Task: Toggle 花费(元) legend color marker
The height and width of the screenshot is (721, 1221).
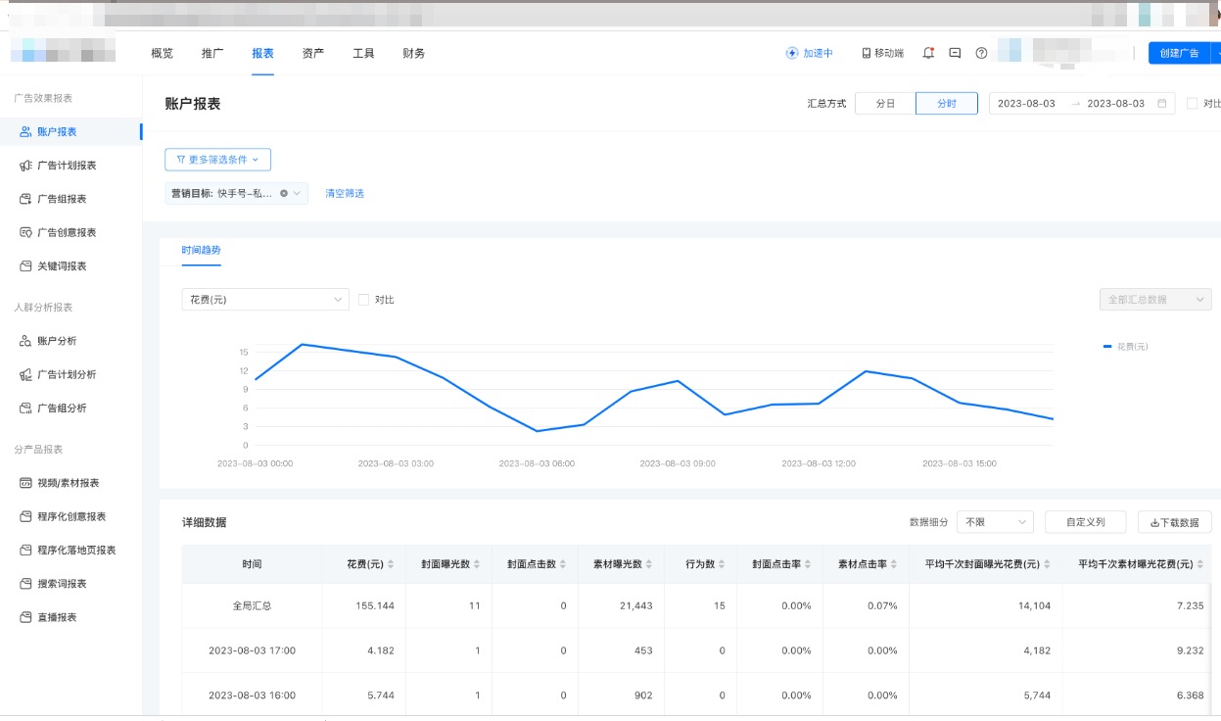Action: pos(1107,347)
